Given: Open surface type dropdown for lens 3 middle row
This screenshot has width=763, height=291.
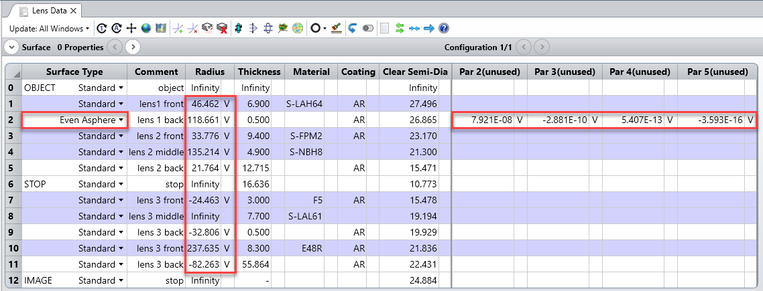Looking at the screenshot, I should [120, 216].
